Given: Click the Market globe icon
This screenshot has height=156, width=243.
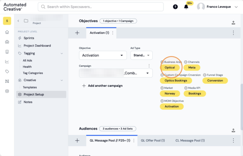Looking at the screenshot, I should point(162,88).
